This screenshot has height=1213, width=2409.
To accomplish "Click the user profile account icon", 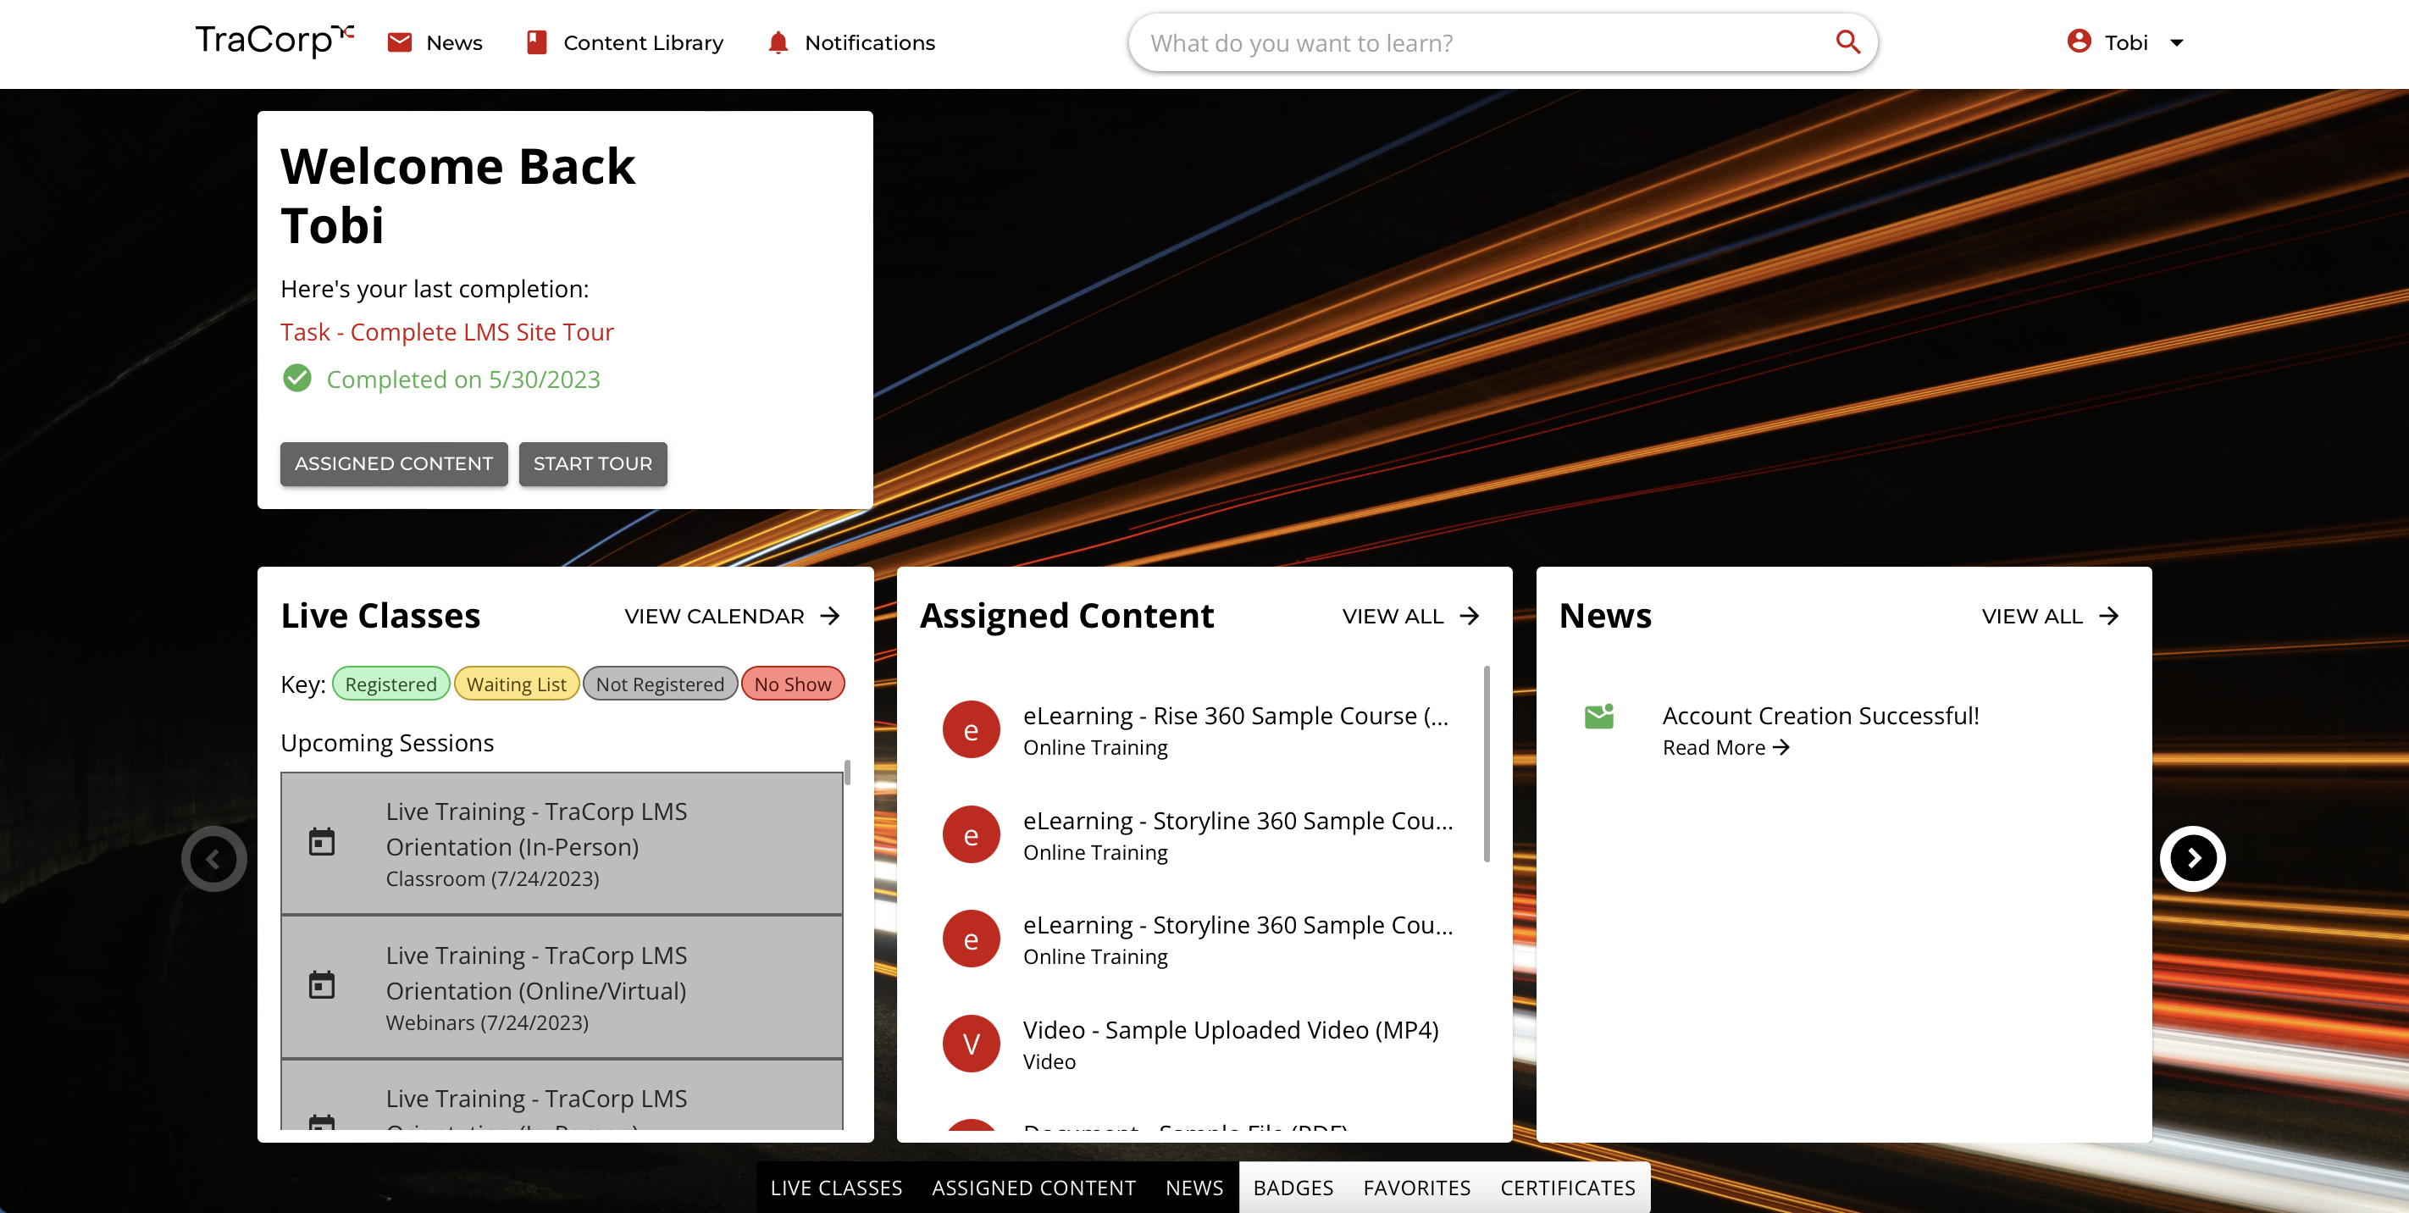I will pyautogui.click(x=2077, y=42).
